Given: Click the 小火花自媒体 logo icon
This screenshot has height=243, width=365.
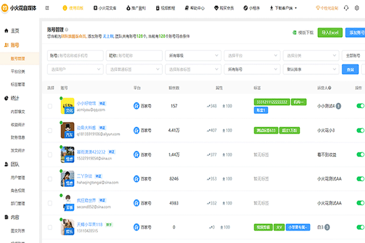Looking at the screenshot, I should 5,8.
